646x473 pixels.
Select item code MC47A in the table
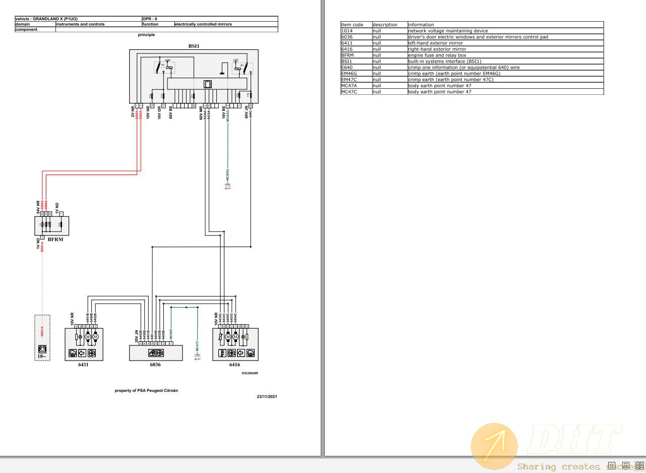point(356,85)
